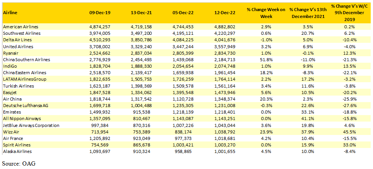Select Lufthansa's -27.6% change cell
Screen dimensions: 373x169
pos(349,105)
